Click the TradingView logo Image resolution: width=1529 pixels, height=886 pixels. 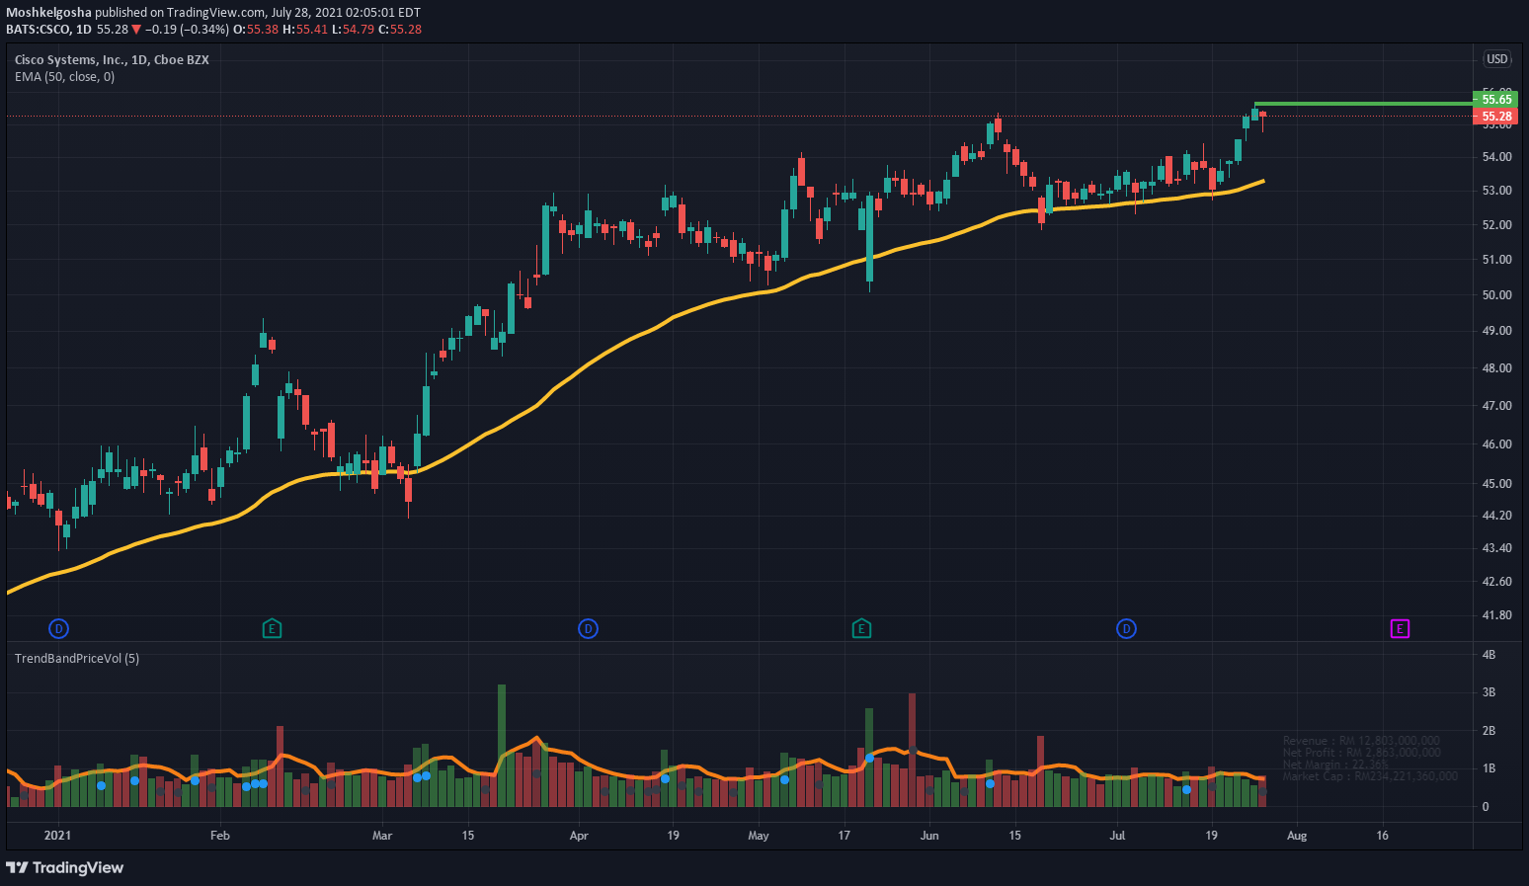click(x=65, y=867)
